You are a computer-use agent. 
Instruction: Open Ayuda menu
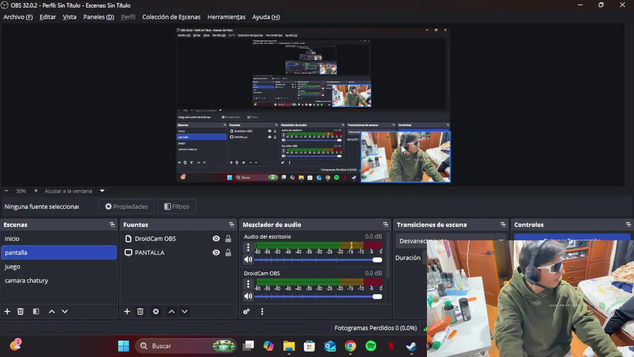[266, 17]
